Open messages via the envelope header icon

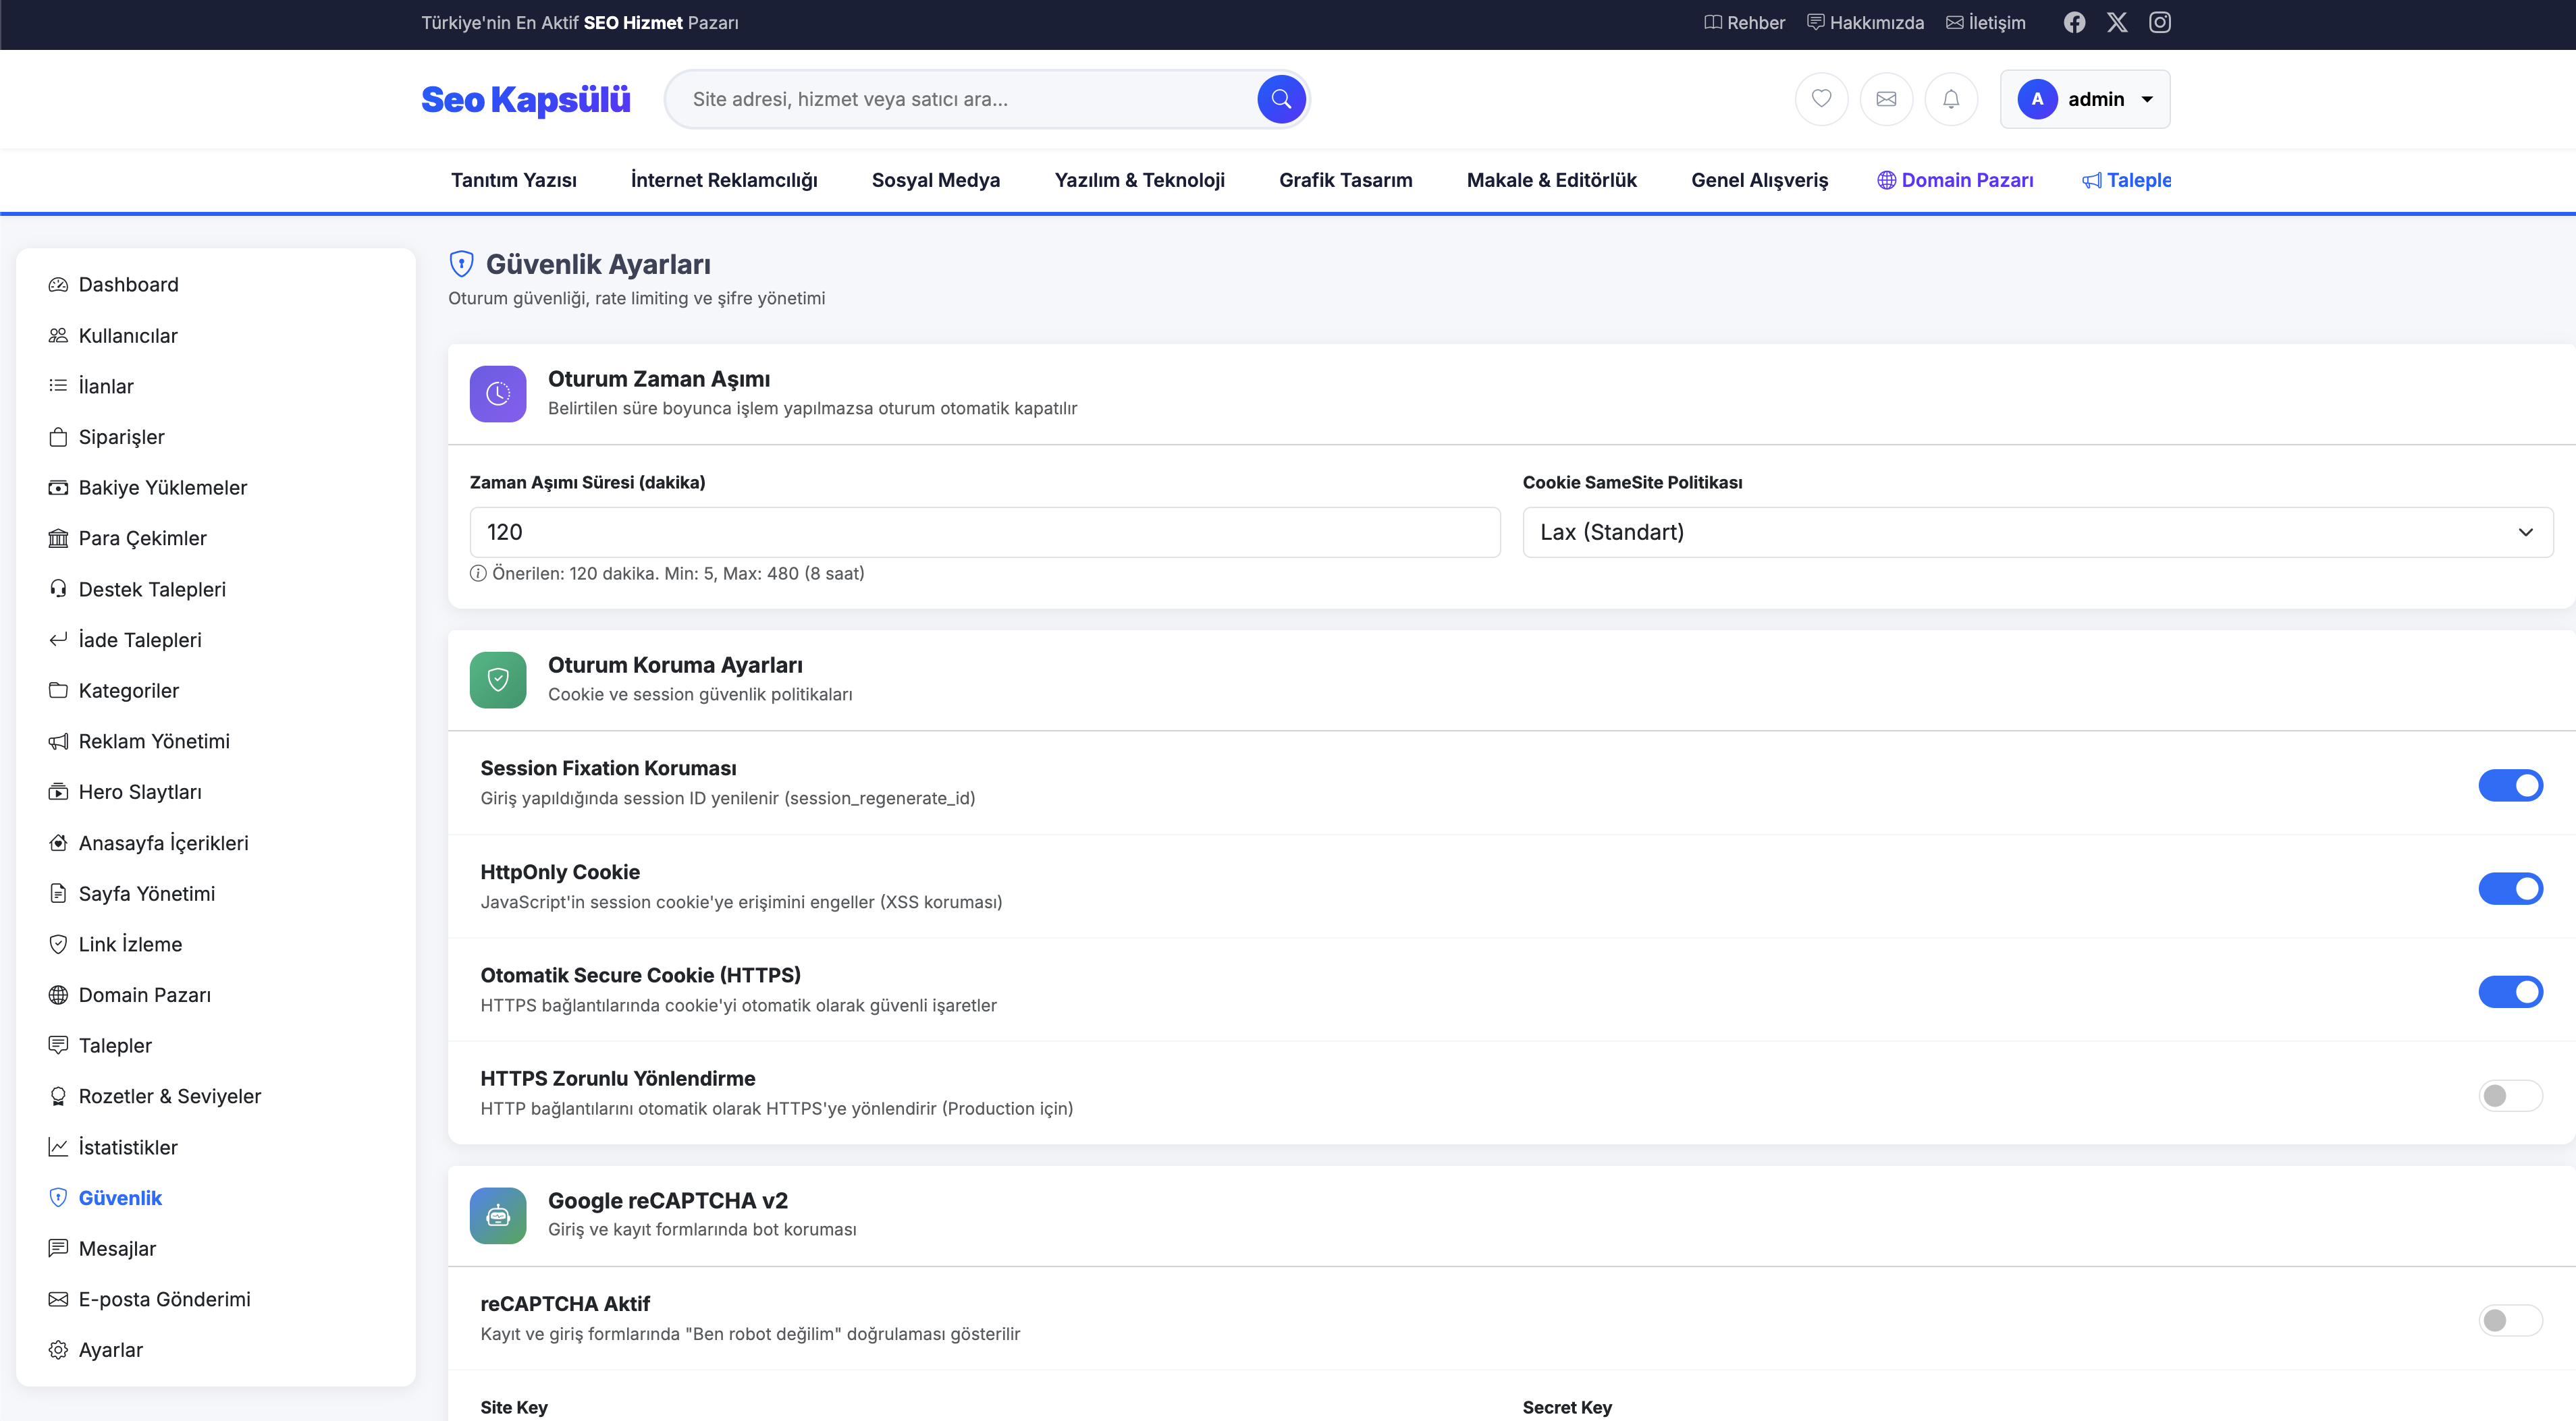pyautogui.click(x=1886, y=99)
